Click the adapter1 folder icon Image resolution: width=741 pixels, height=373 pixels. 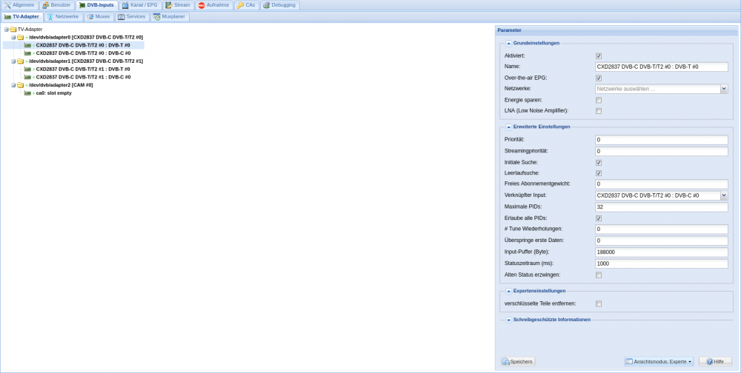pyautogui.click(x=20, y=61)
